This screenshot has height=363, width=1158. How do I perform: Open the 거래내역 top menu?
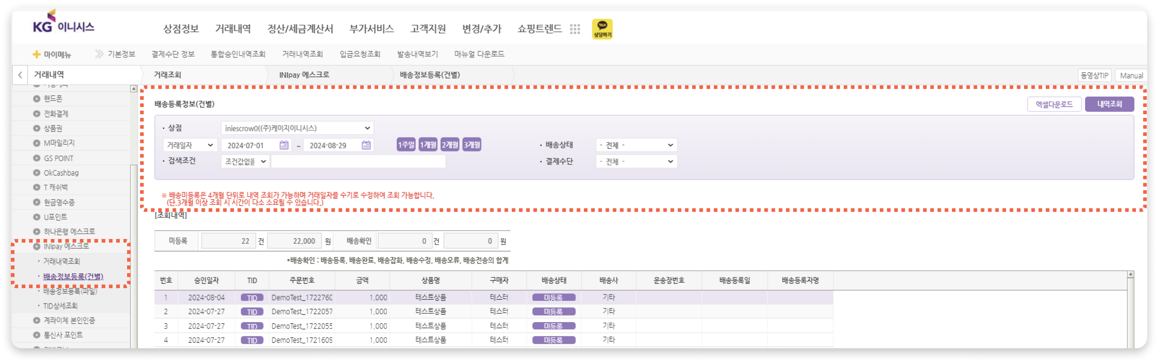coord(233,29)
